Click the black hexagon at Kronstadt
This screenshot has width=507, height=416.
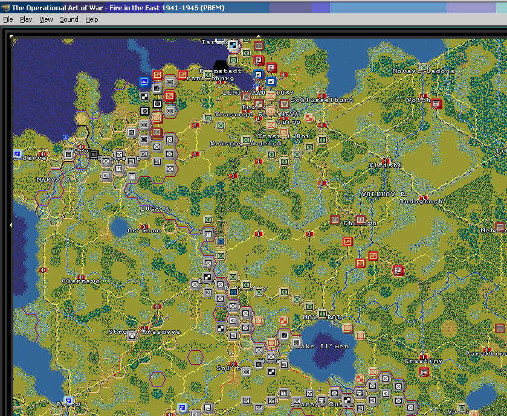click(x=221, y=67)
